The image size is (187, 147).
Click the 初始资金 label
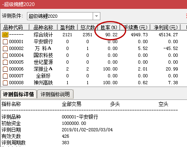11,123
